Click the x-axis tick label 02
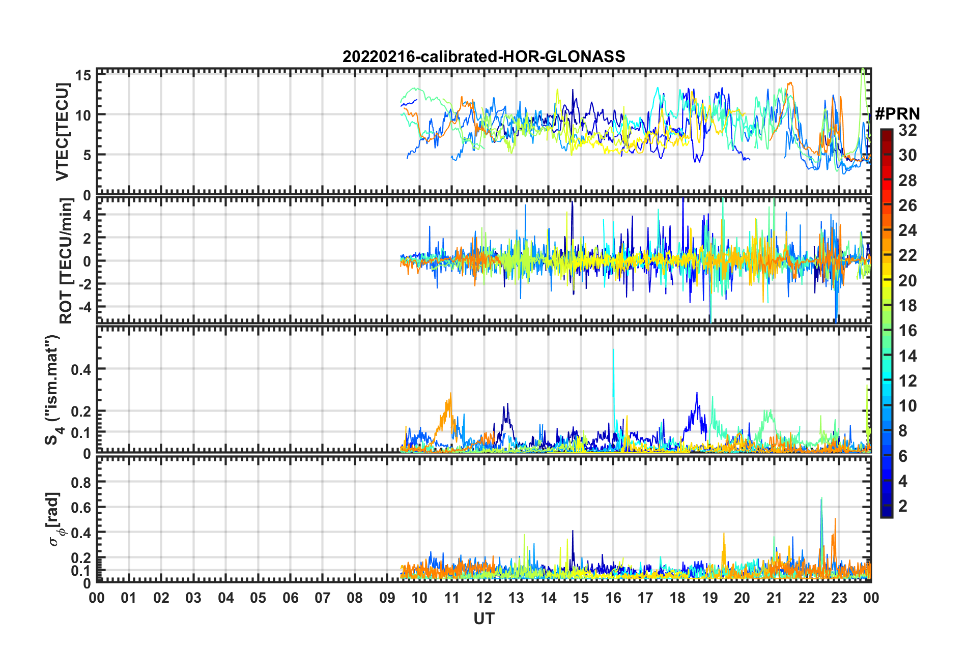Screen dimensions: 968x647 tap(161, 598)
